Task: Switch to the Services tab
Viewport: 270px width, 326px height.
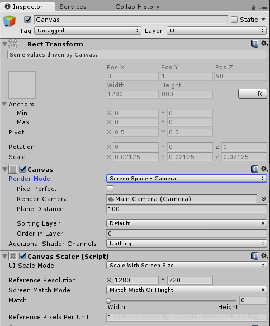Action: tap(73, 7)
